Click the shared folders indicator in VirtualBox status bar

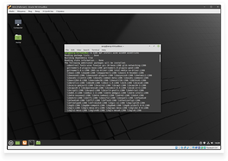[x=190, y=147]
